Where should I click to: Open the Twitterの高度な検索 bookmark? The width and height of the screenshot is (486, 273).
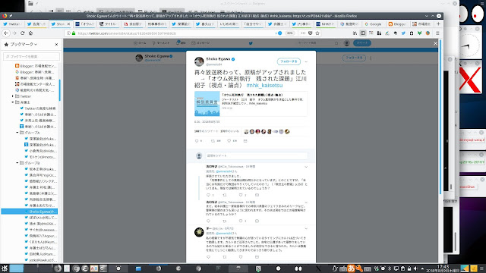click(x=38, y=108)
